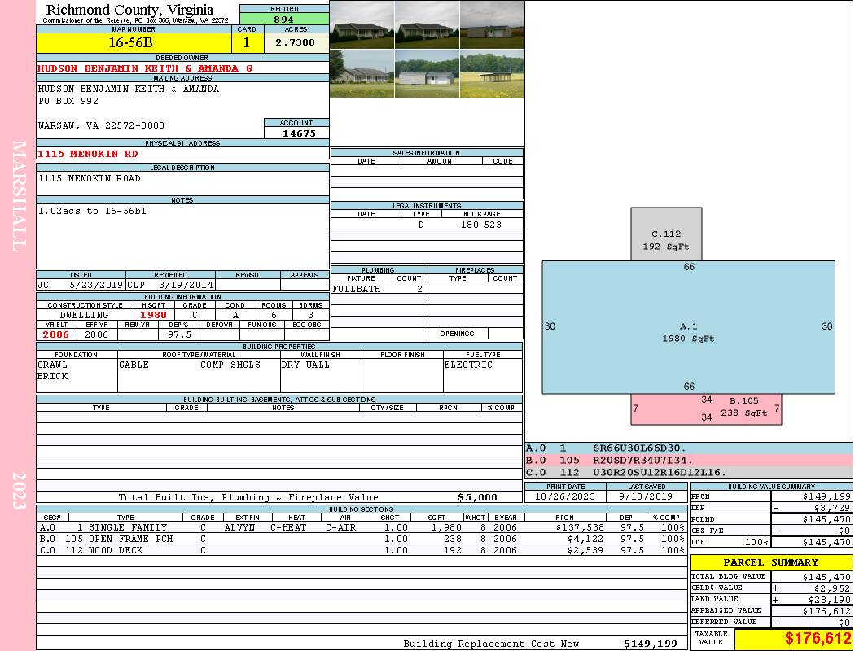
Task: Select the account number 14675 box
Action: (296, 133)
